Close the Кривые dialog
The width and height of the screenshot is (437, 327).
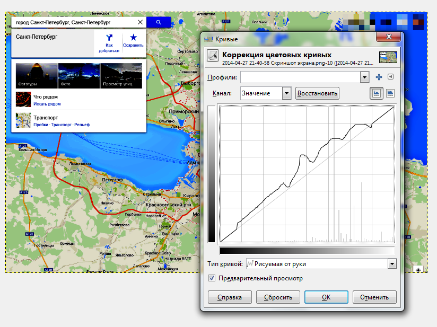click(x=389, y=37)
